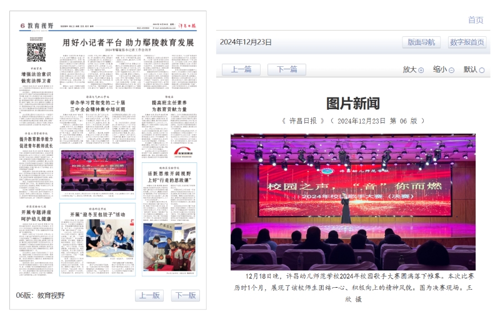Select the 开展"迎冬至包饺子"活动 article
The image size is (500, 314).
click(x=97, y=214)
